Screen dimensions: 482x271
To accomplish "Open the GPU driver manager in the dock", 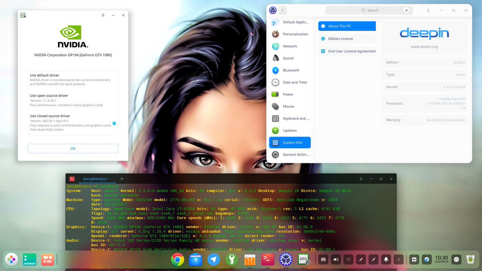I will (x=304, y=260).
